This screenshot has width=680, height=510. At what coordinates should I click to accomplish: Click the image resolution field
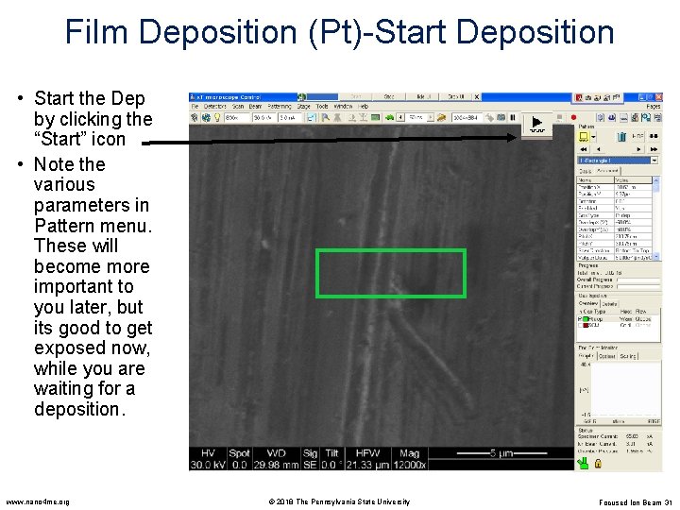(467, 117)
